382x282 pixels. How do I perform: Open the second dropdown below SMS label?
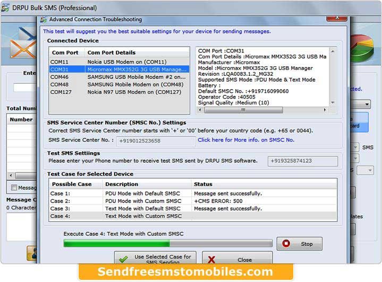355,158
